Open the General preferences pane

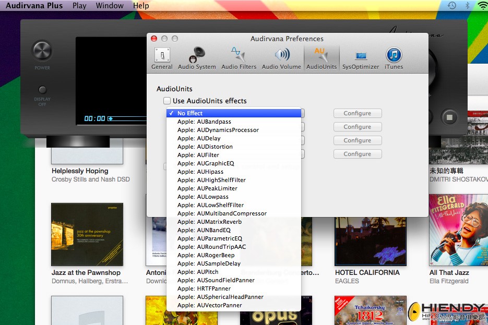click(162, 58)
